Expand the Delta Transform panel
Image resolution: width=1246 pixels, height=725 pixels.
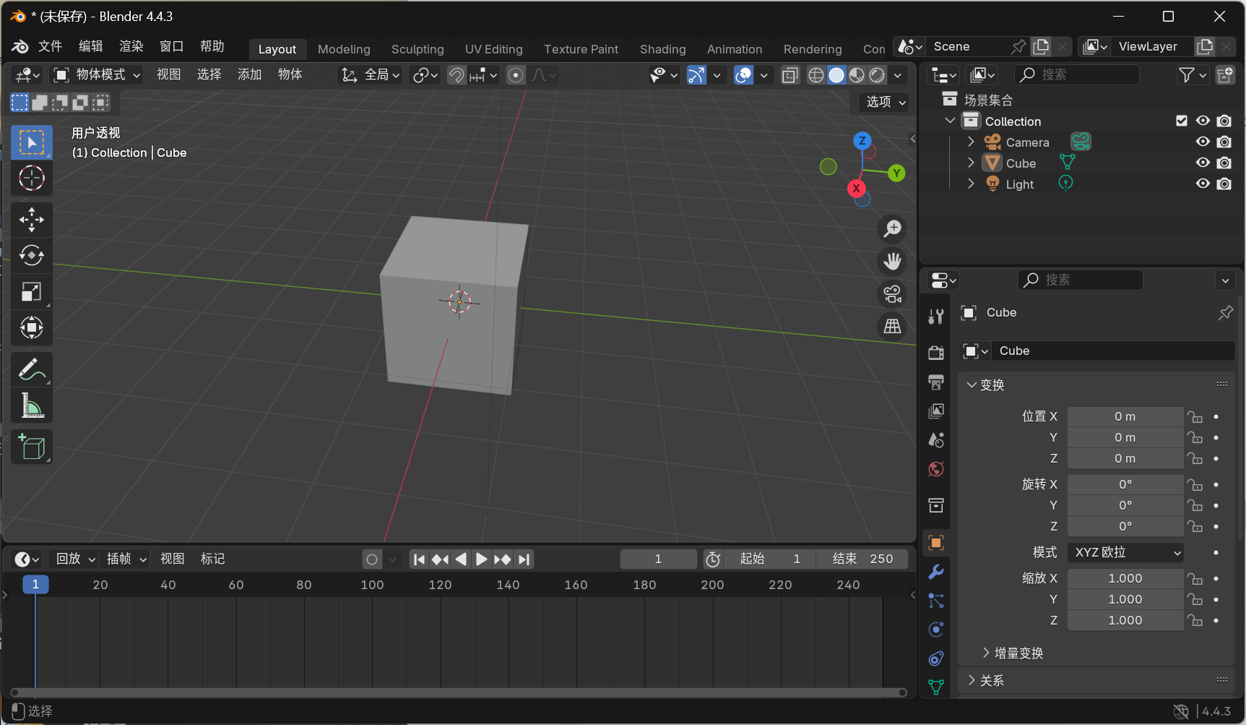coord(1013,653)
